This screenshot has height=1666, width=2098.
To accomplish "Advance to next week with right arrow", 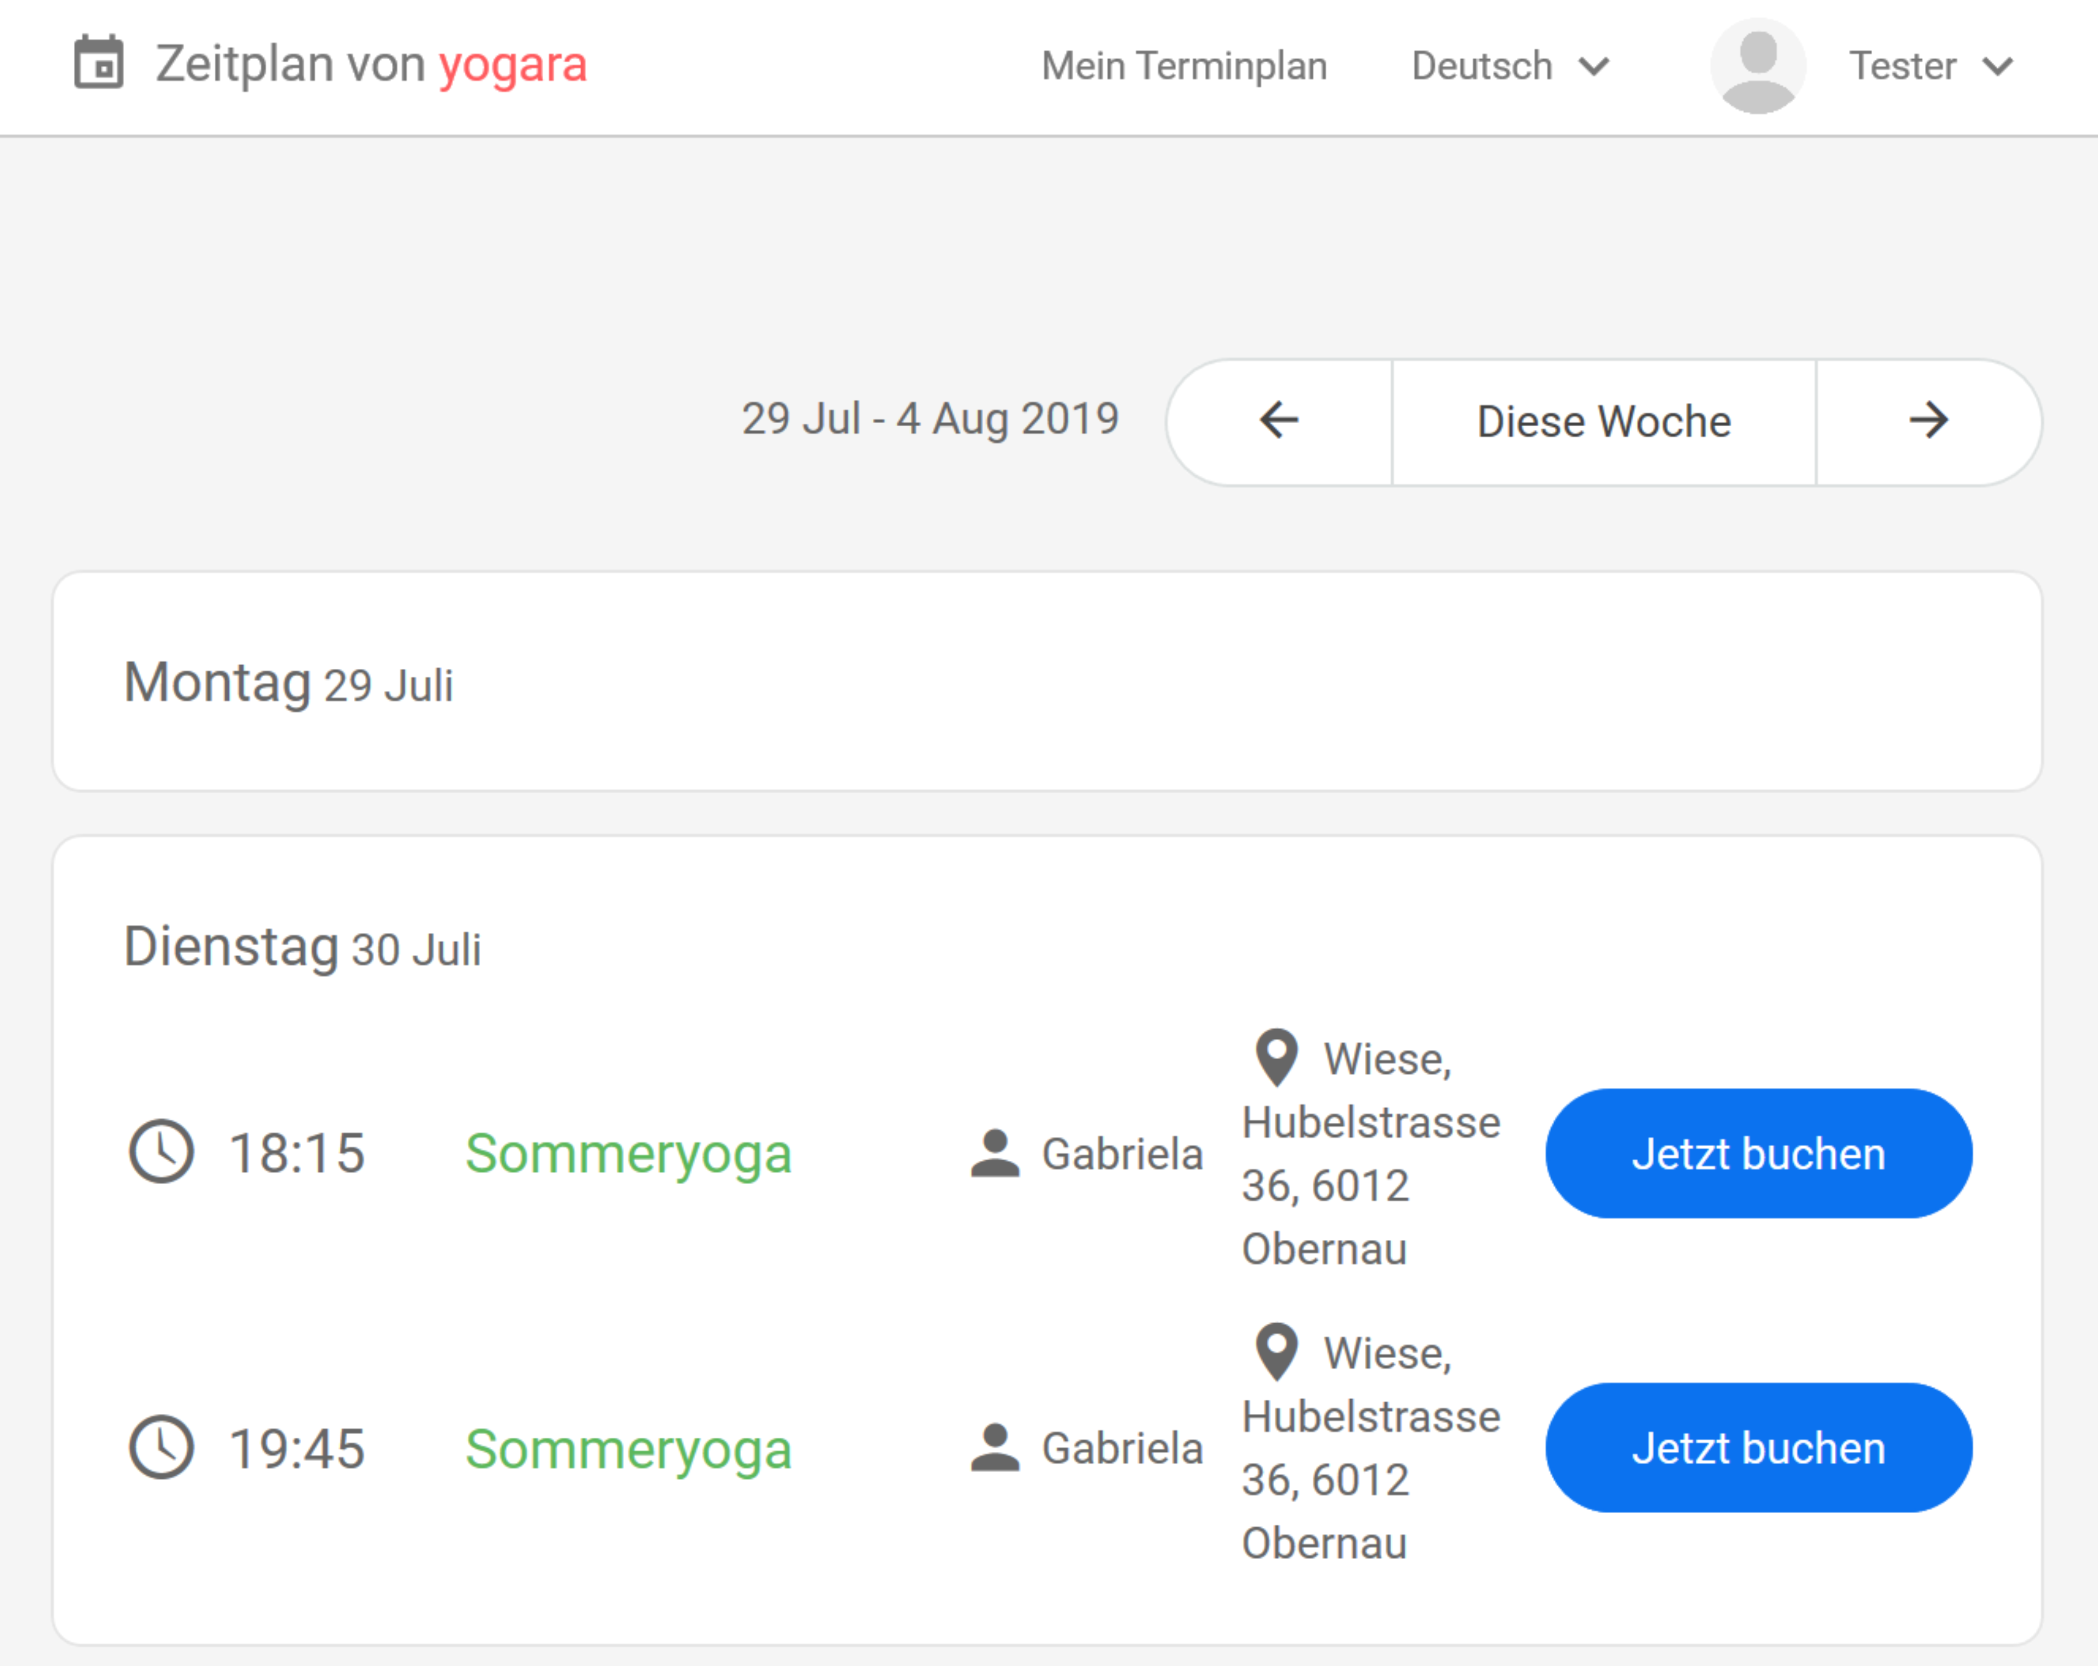I will tap(1928, 421).
